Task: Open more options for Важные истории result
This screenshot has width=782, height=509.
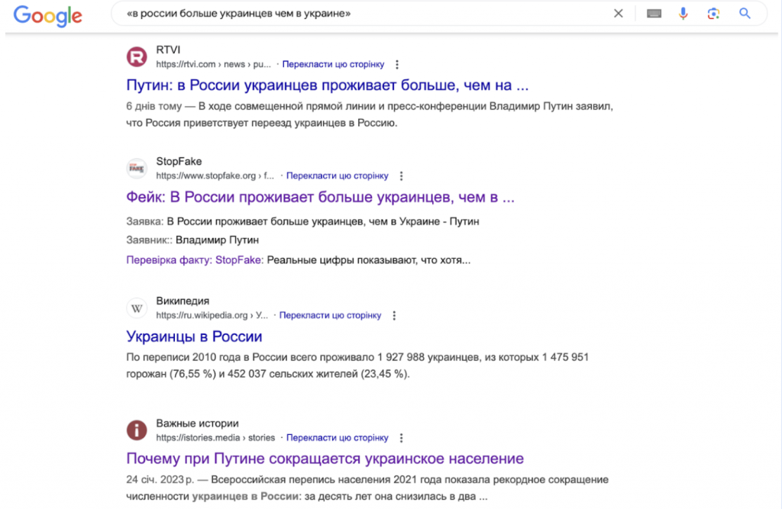Action: point(402,438)
